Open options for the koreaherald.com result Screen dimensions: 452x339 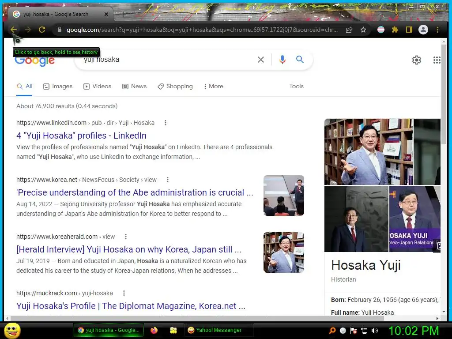[x=126, y=237]
